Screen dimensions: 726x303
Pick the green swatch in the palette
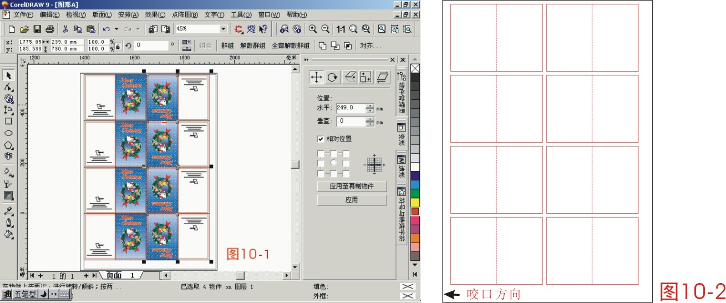point(415,194)
